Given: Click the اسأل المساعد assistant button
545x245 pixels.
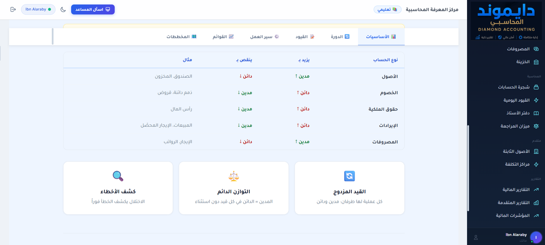Looking at the screenshot, I should coord(93,10).
